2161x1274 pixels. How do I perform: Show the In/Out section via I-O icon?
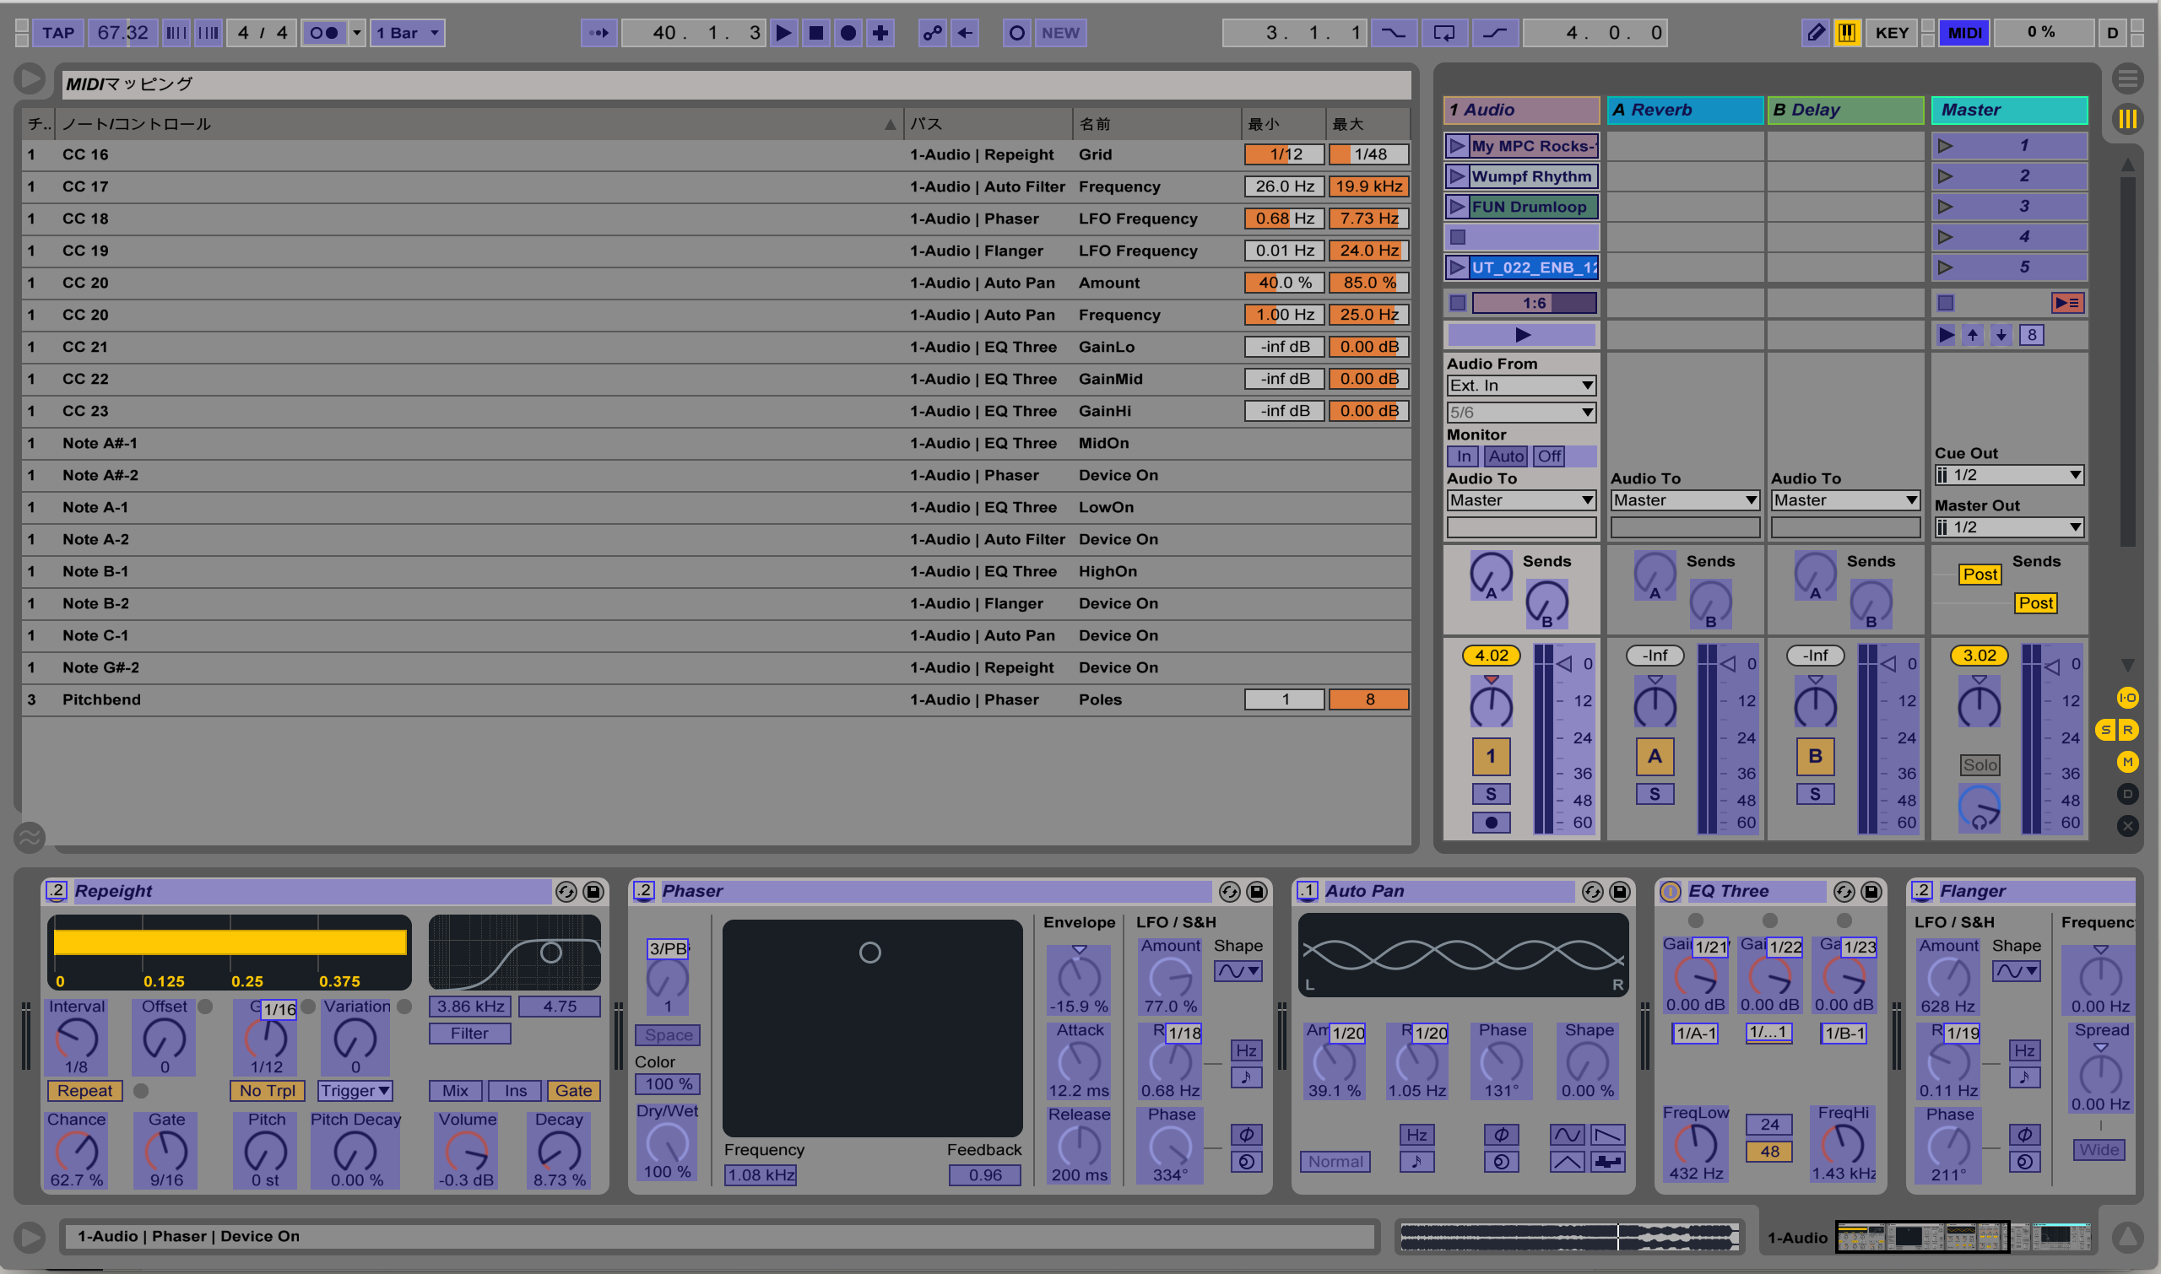pos(2127,698)
